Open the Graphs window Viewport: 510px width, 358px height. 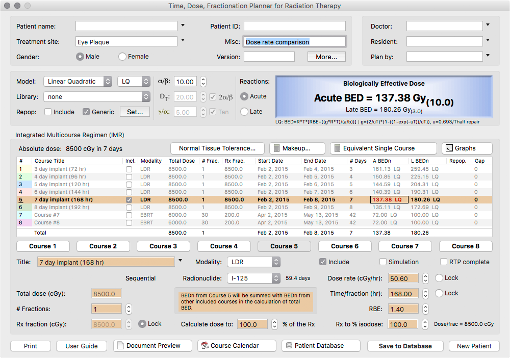click(467, 148)
